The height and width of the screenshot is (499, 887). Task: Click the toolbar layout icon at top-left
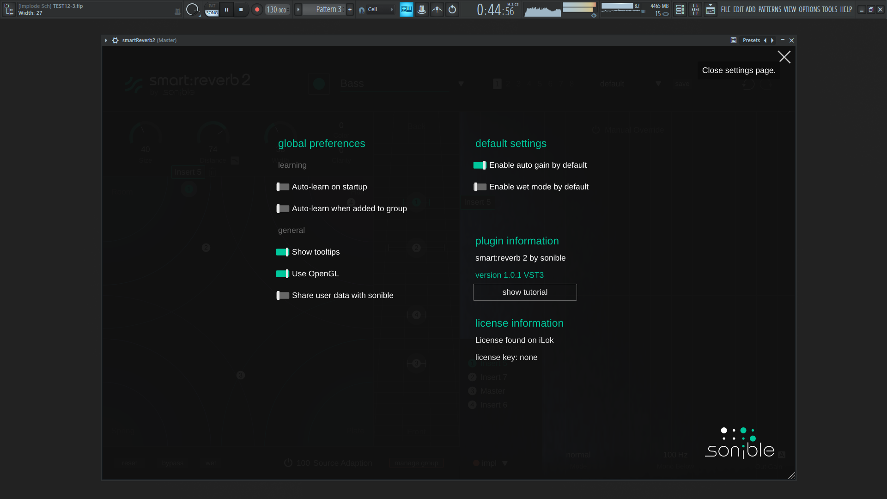(x=9, y=9)
